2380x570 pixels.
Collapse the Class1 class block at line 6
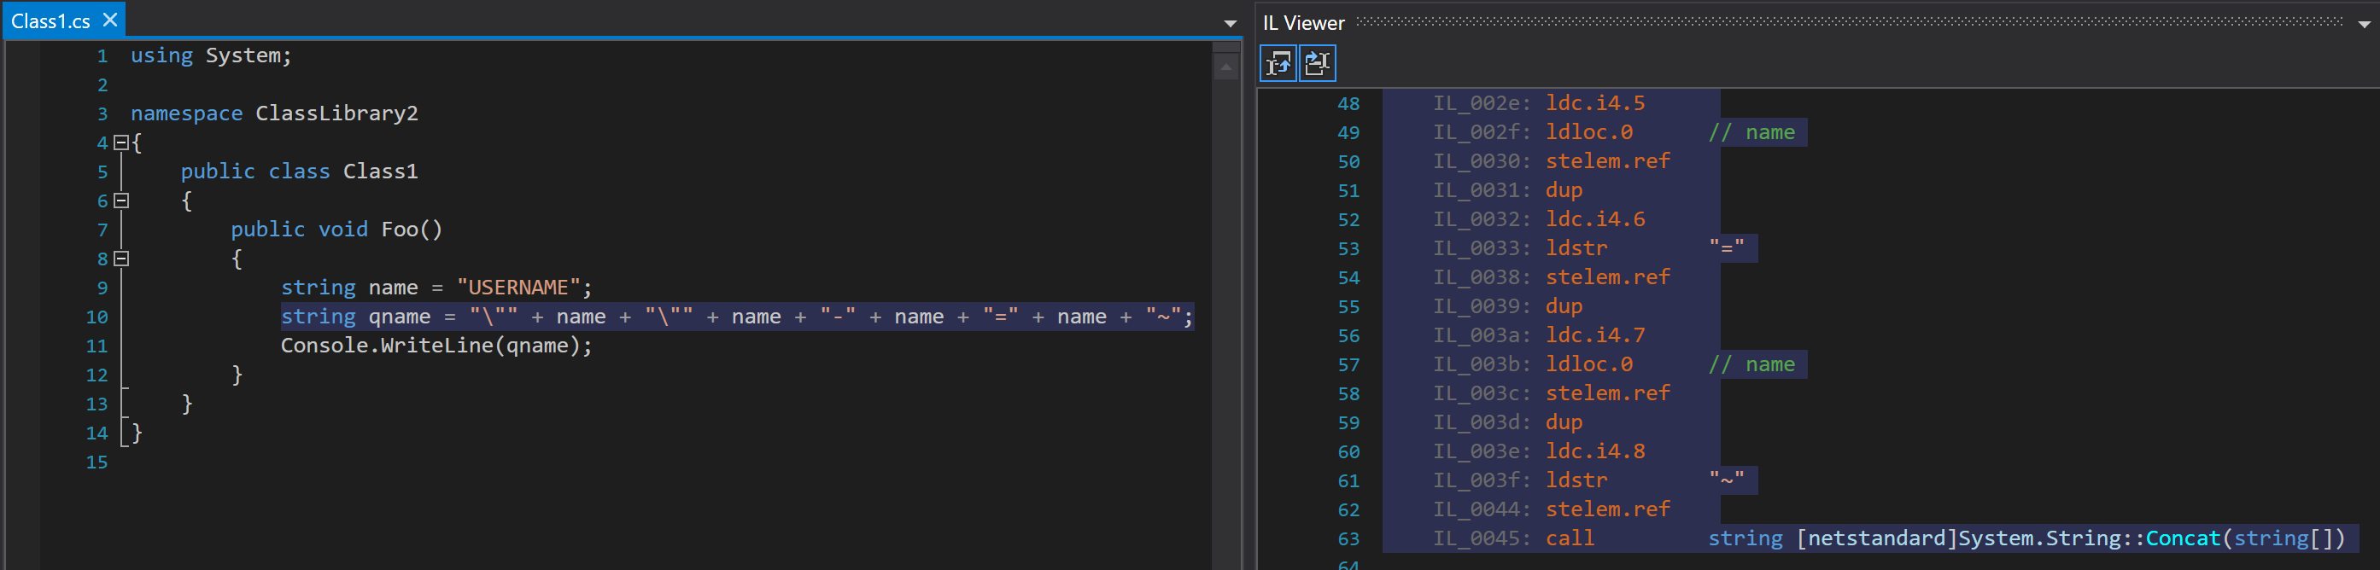click(120, 201)
